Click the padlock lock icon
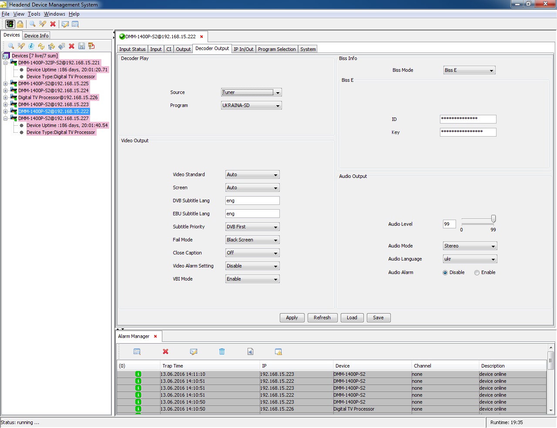 [20, 24]
